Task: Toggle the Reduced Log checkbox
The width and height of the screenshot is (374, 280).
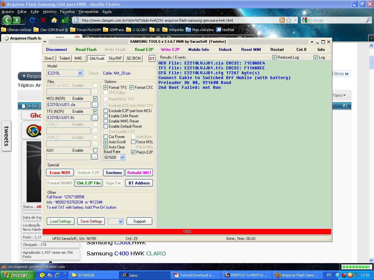Action: pos(274,57)
